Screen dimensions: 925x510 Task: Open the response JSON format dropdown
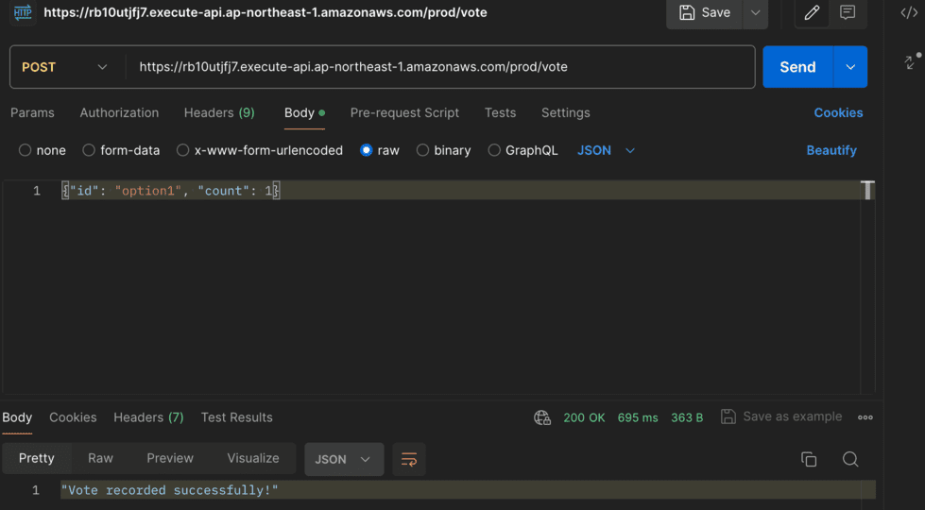pyautogui.click(x=343, y=459)
